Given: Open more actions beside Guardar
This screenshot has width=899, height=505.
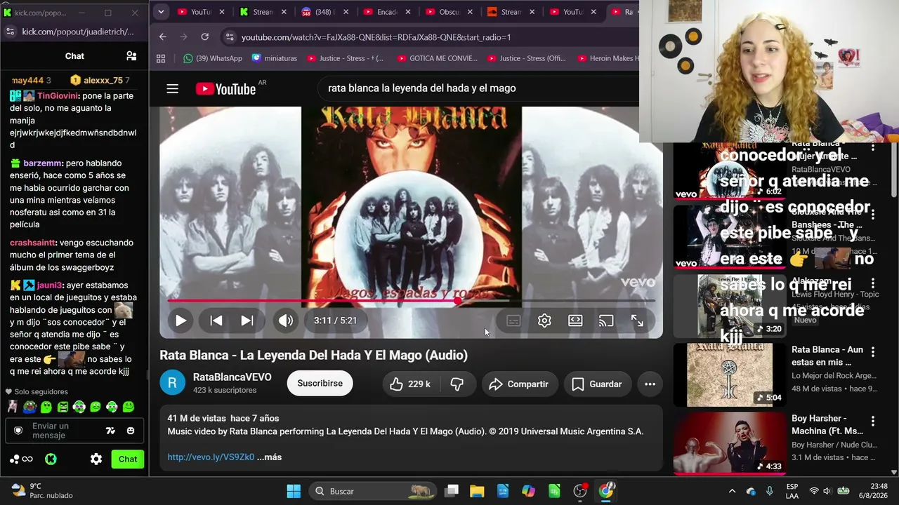Looking at the screenshot, I should click(x=650, y=384).
